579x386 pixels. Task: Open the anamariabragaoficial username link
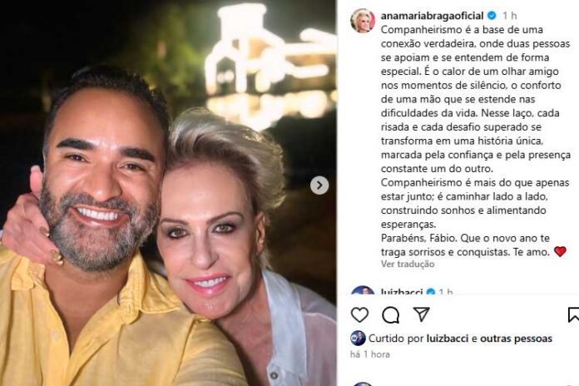tap(432, 16)
